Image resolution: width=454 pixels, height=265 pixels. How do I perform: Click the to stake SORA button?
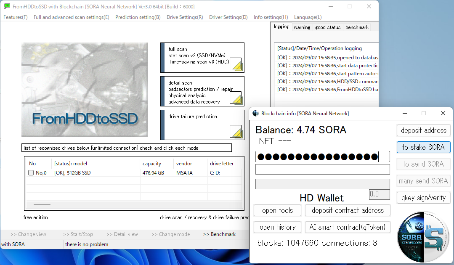pyautogui.click(x=424, y=147)
